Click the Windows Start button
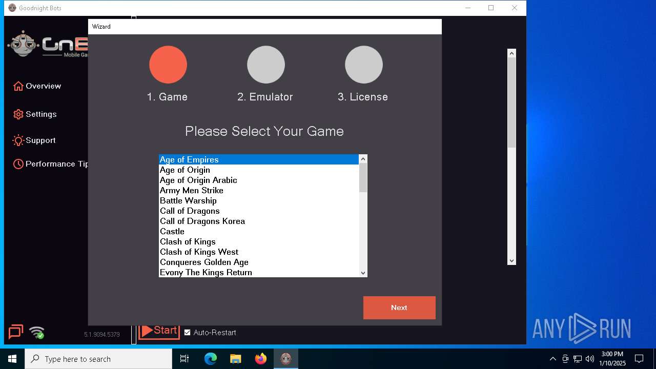Screen dimensions: 656x369 [12, 359]
